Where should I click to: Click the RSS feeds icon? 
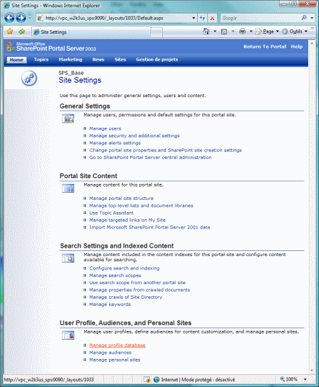pos(224,31)
